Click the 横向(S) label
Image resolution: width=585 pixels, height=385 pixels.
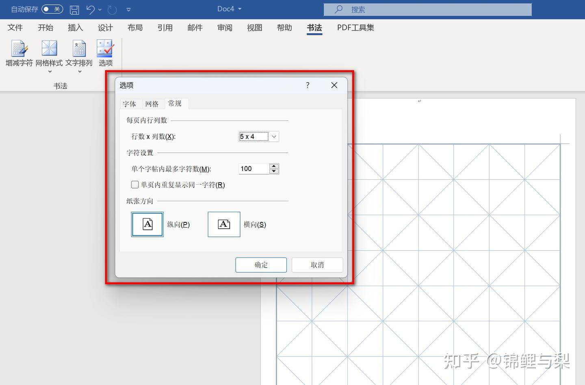click(x=255, y=224)
